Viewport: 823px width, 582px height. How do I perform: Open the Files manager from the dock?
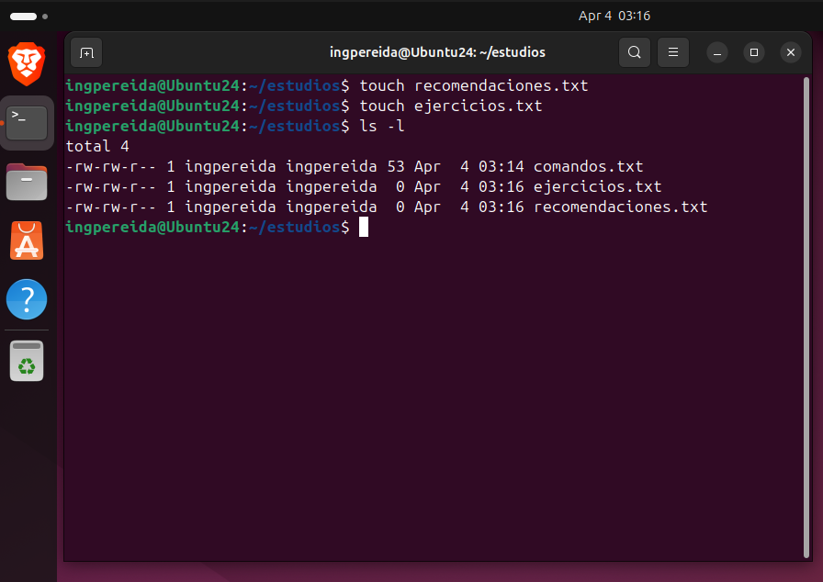(27, 182)
